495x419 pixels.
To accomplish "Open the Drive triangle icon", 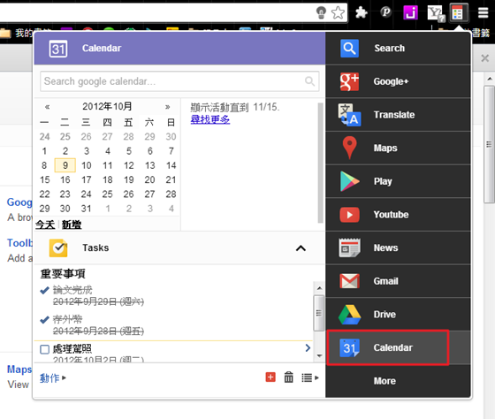I will [349, 315].
